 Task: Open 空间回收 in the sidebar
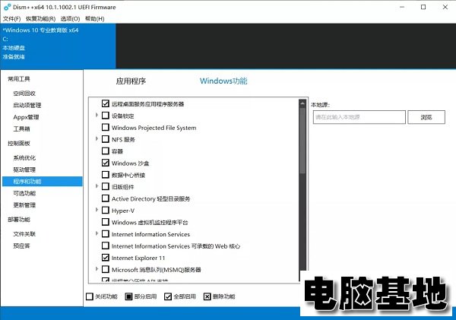[24, 93]
